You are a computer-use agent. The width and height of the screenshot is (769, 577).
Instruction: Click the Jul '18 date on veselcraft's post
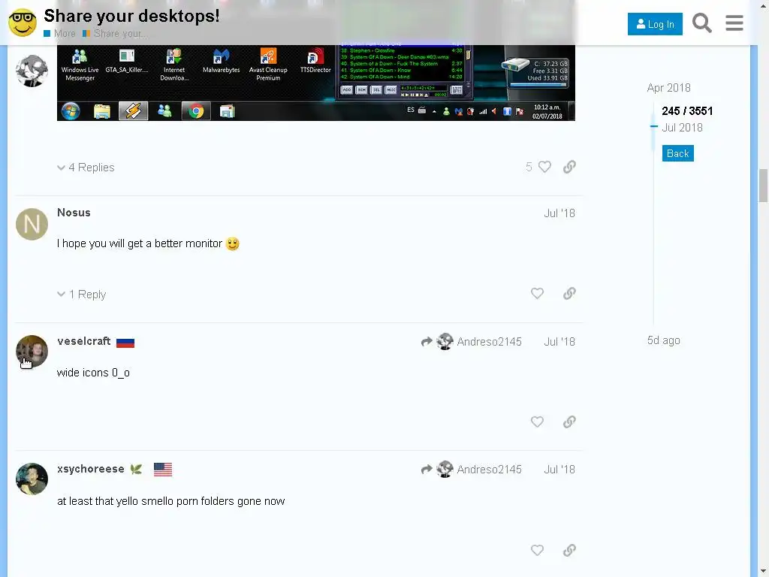(559, 342)
